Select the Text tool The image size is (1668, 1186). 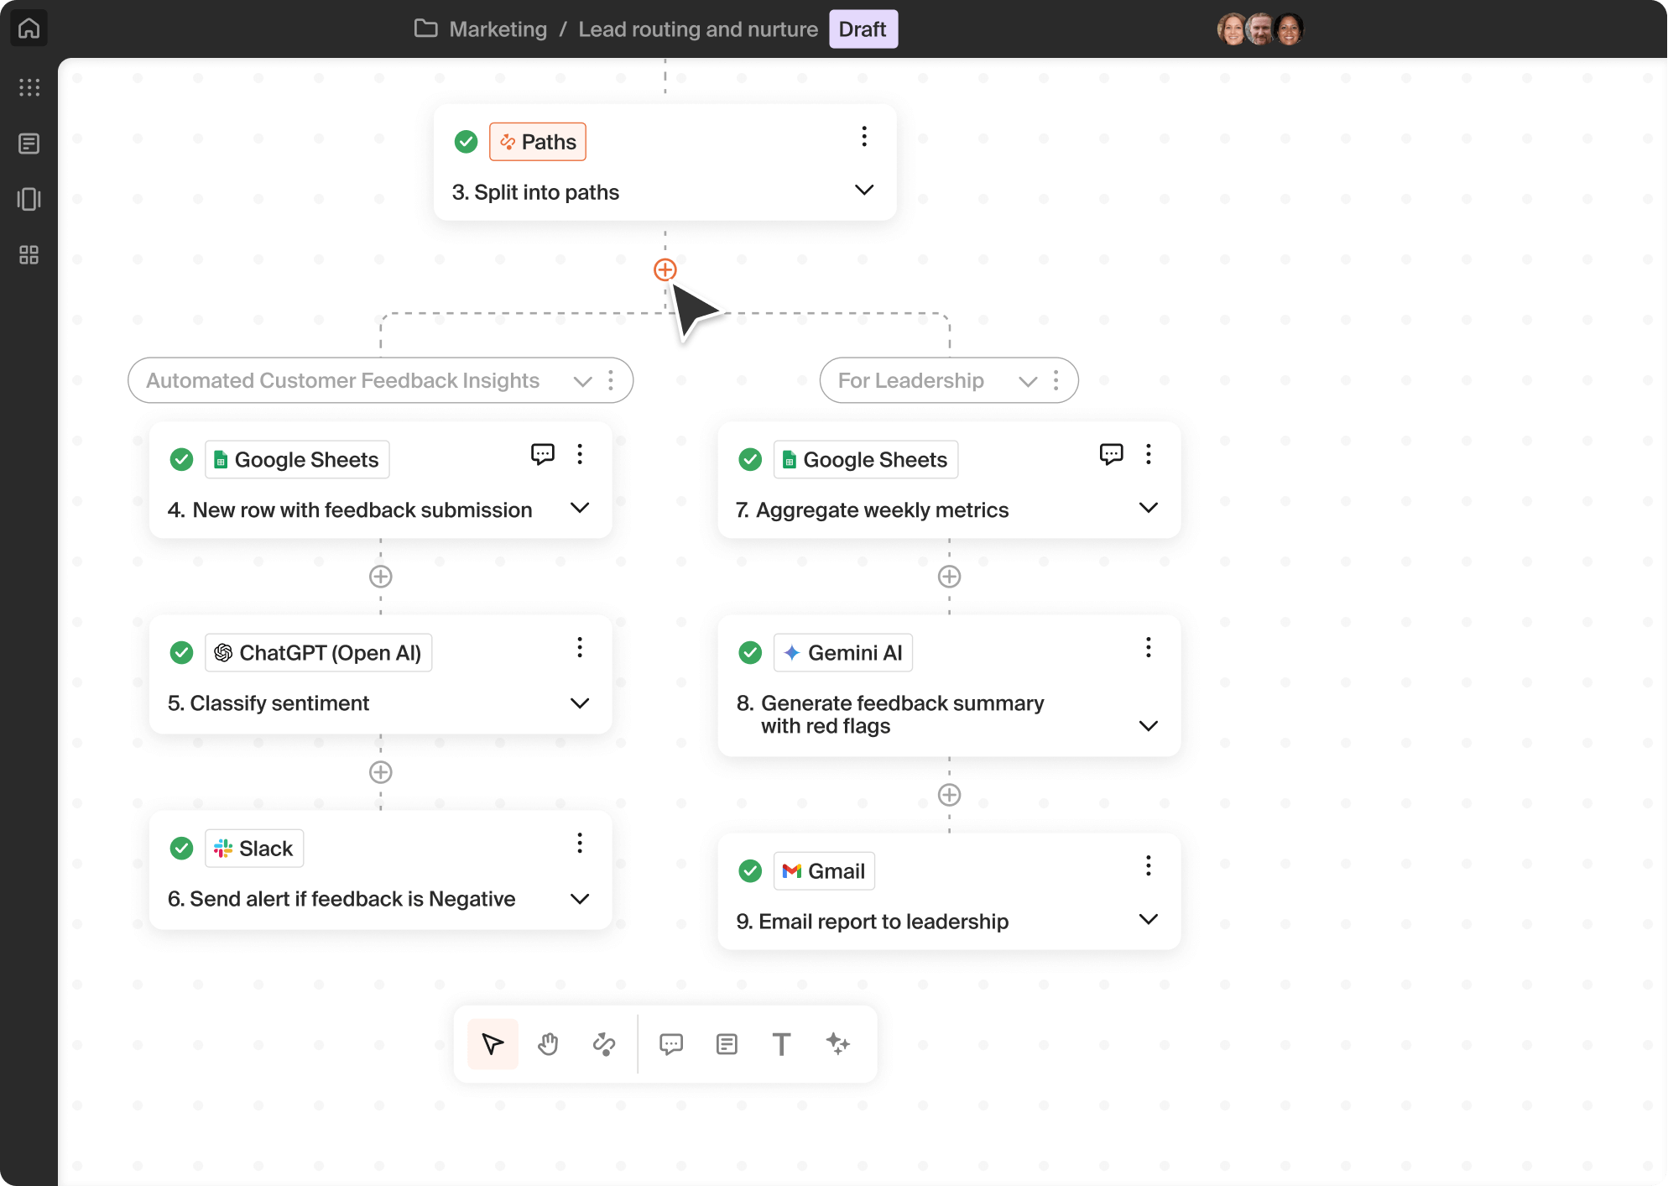pyautogui.click(x=781, y=1044)
